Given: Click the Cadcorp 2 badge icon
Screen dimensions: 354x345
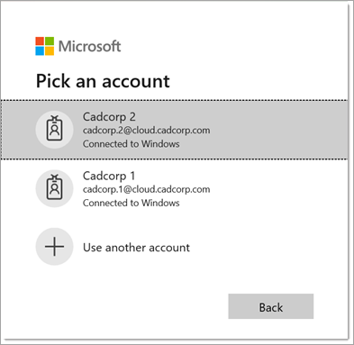Looking at the screenshot, I should pos(54,130).
